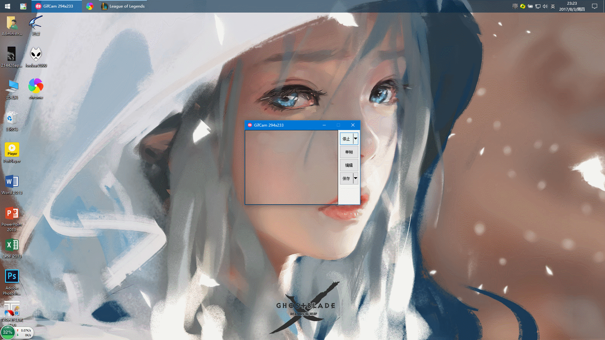Toggle the 英 input language indicator

point(553,6)
